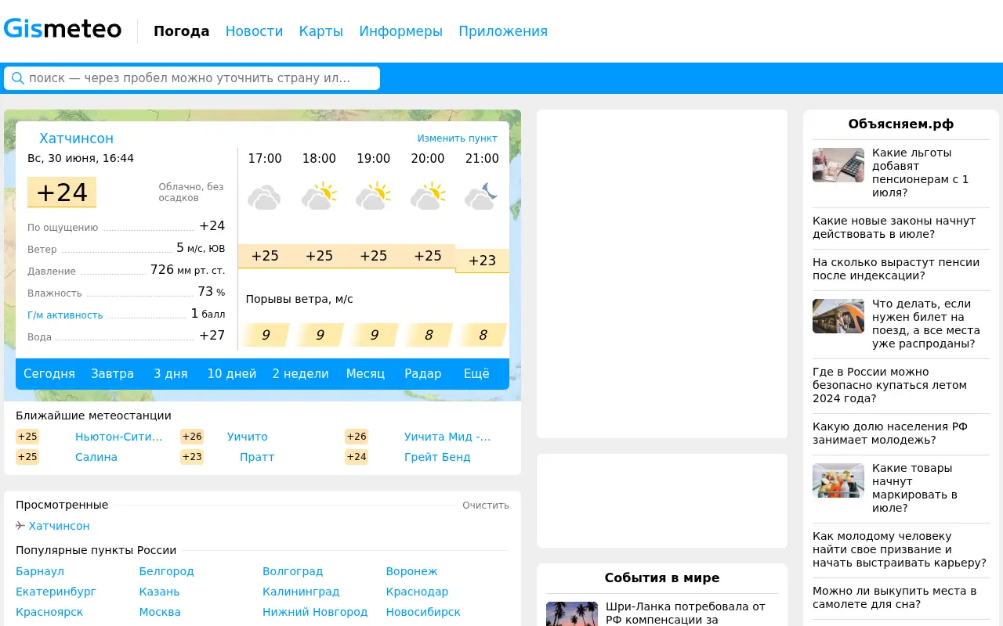The image size is (1003, 626).
Task: Click Изменить пункт link
Action: [457, 139]
